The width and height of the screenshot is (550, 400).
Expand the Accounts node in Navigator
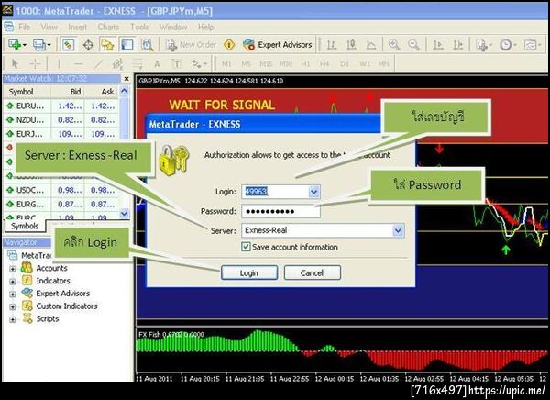click(13, 269)
